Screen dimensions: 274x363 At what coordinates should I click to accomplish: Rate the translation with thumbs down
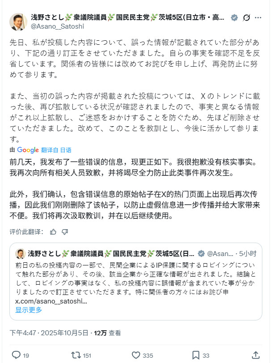64,232
